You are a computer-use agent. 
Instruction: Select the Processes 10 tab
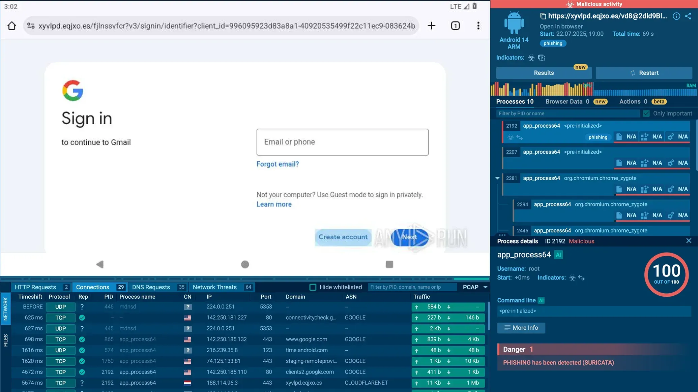[x=515, y=102]
